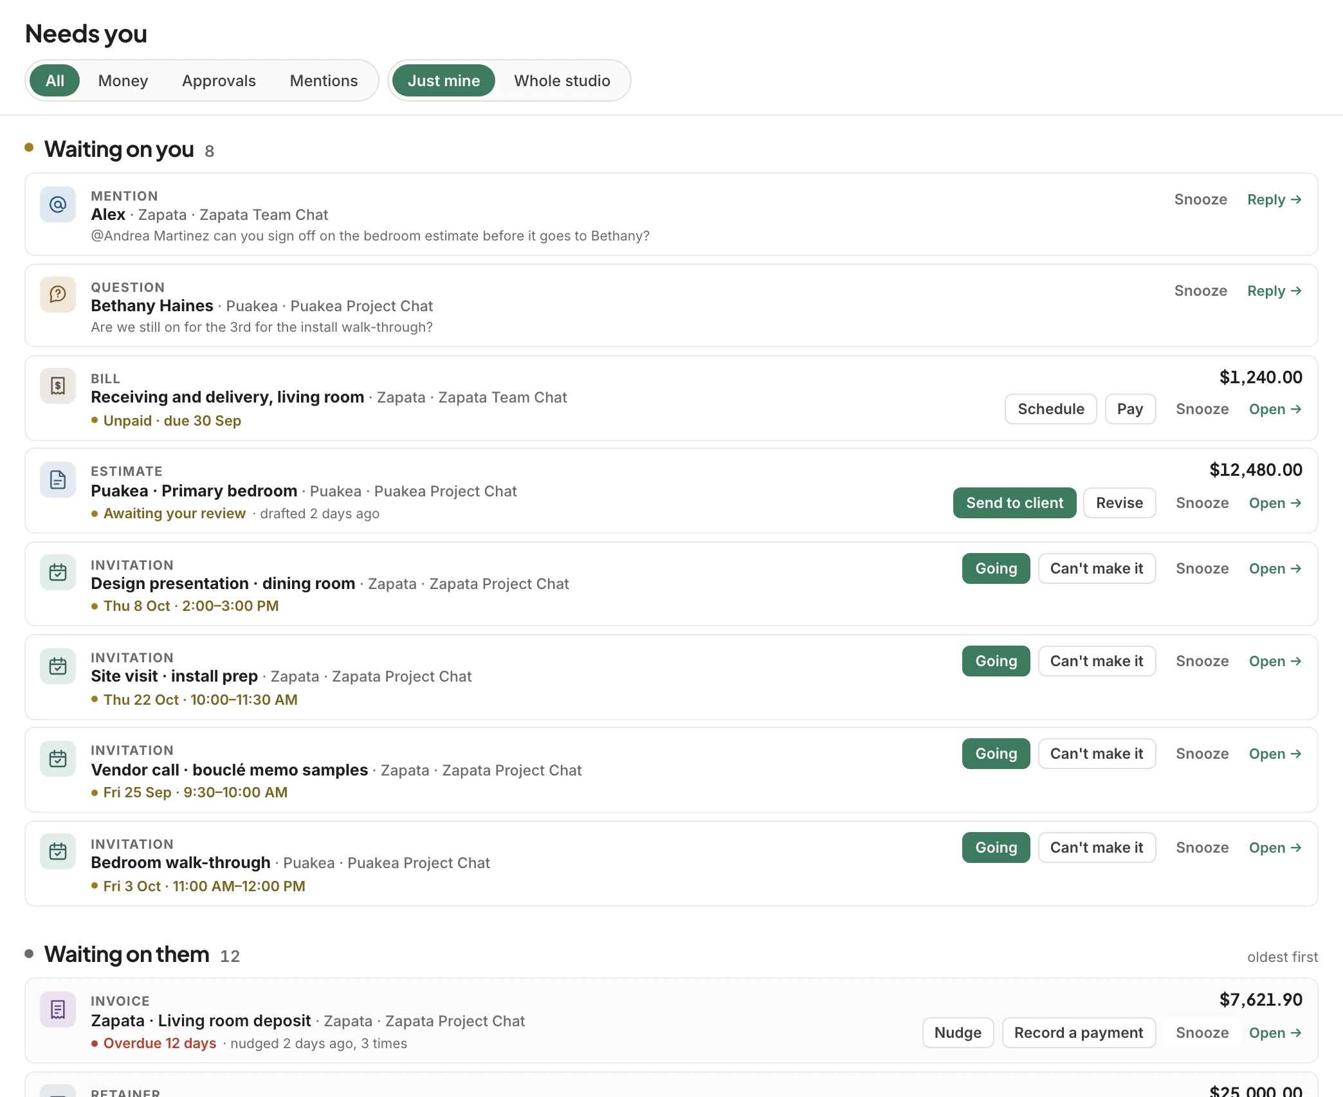Viewport: 1343px width, 1097px height.
Task: Click the @ mention icon on Alex's row
Action: pyautogui.click(x=58, y=204)
